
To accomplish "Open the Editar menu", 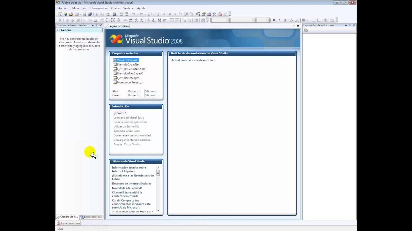I will point(75,8).
